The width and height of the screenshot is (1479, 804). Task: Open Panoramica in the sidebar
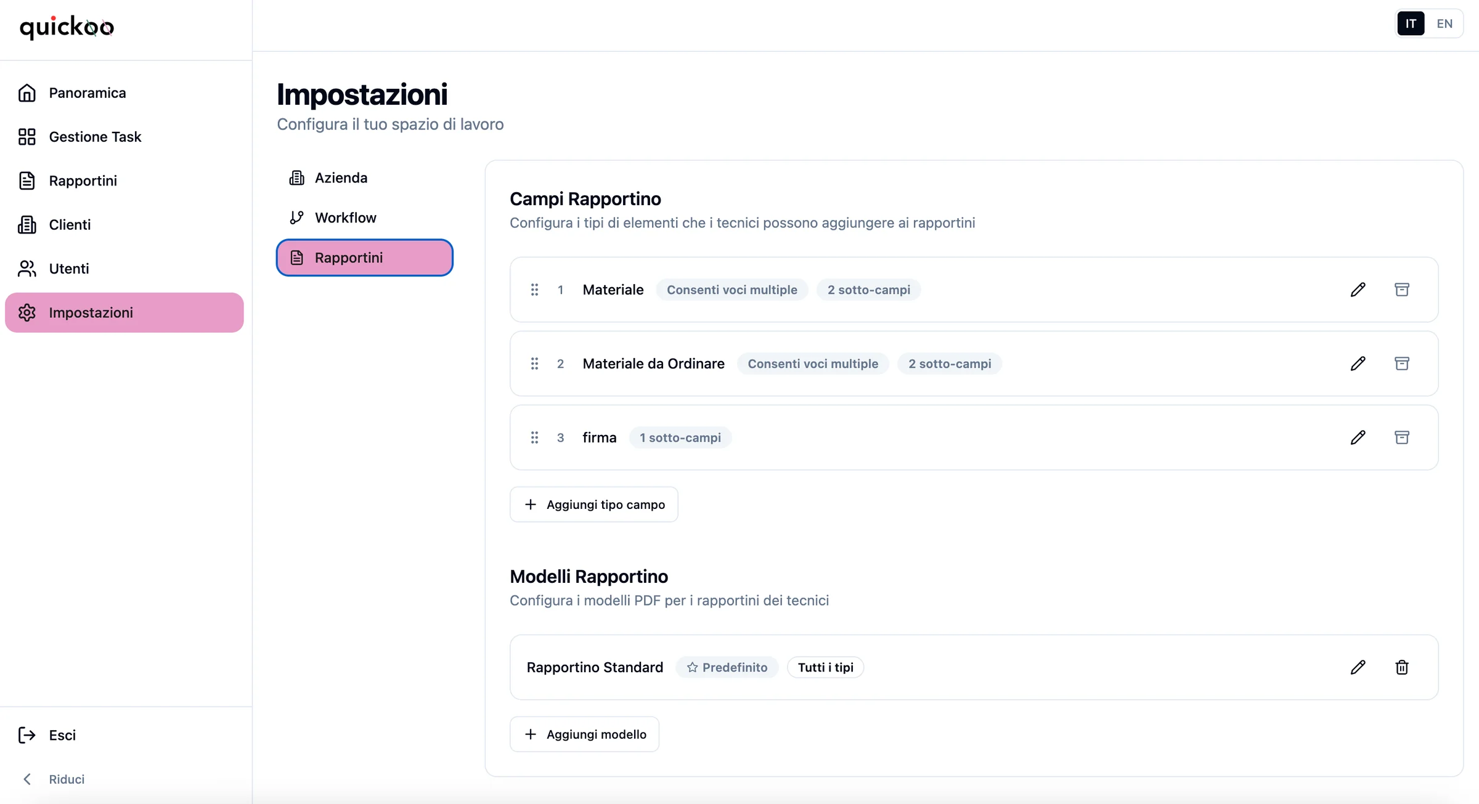[x=124, y=93]
